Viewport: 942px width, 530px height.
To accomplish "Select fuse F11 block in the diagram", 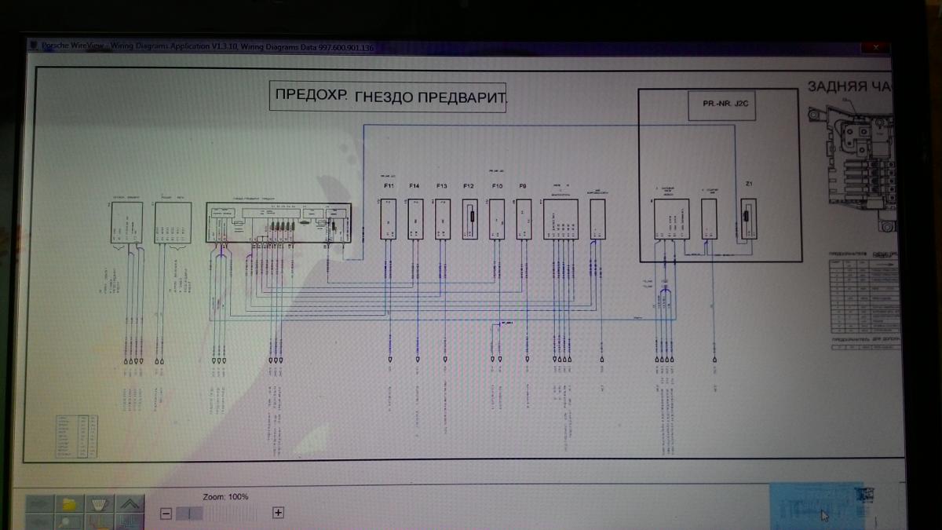I will click(x=389, y=218).
